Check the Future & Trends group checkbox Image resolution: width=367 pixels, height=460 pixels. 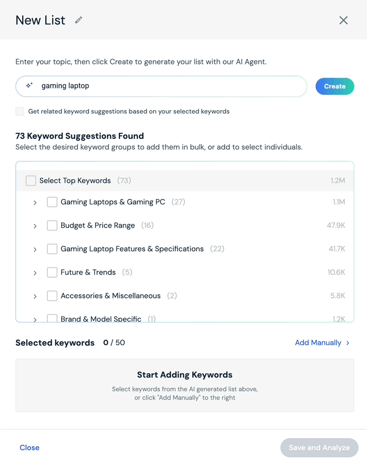point(52,272)
